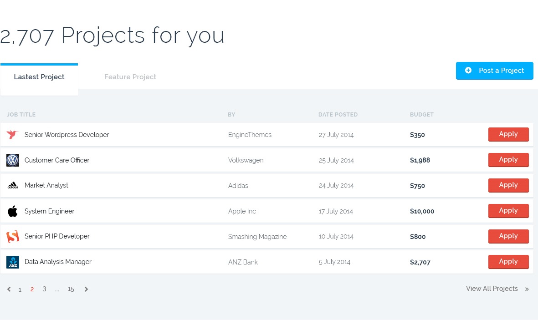Image resolution: width=538 pixels, height=320 pixels.
Task: Click the Smashing Magazine company name
Action: tap(257, 237)
